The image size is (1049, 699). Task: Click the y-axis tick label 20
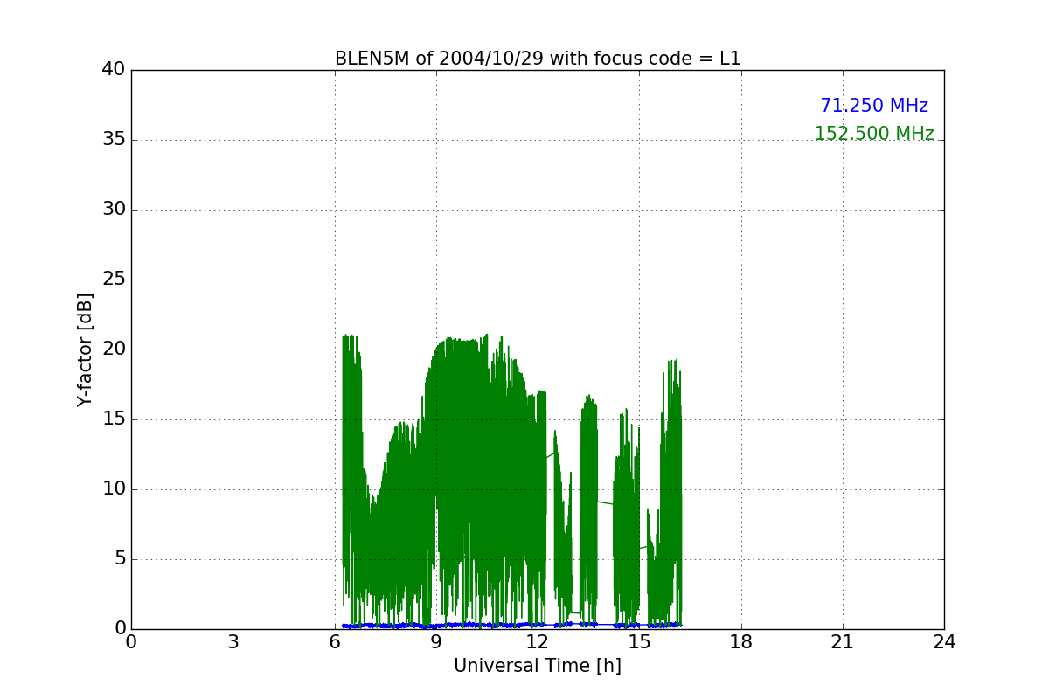click(114, 349)
